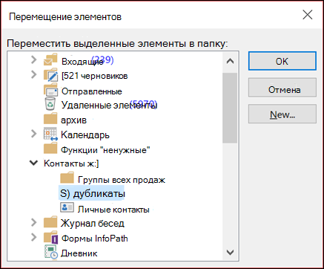Select the Удаленные элементы folder name
The height and width of the screenshot is (269, 324).
[x=109, y=106]
